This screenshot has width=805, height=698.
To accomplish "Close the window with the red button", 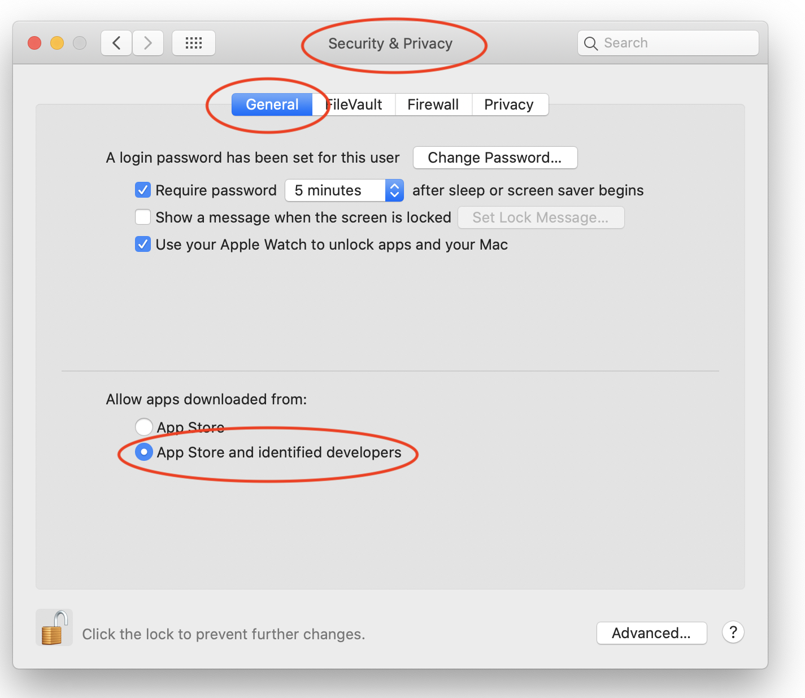I will pyautogui.click(x=34, y=43).
